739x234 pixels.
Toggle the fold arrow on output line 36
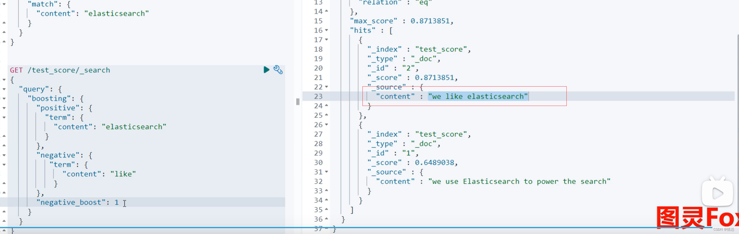[x=326, y=219]
